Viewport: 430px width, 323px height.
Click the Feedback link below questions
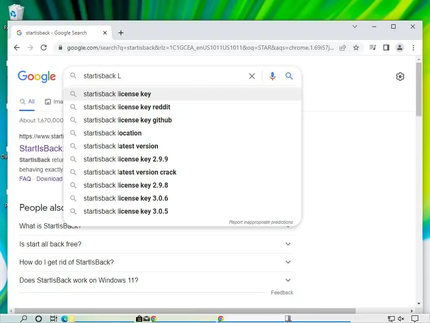[x=282, y=293]
